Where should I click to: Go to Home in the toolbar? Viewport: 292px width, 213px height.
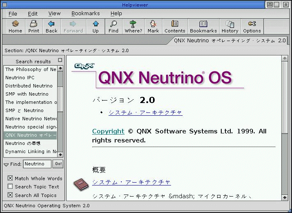tap(15, 27)
